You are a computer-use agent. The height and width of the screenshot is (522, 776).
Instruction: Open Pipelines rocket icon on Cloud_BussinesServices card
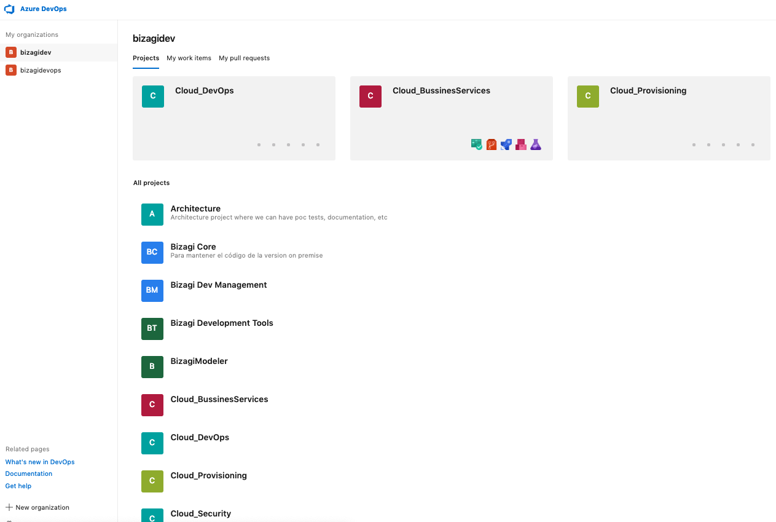[506, 144]
